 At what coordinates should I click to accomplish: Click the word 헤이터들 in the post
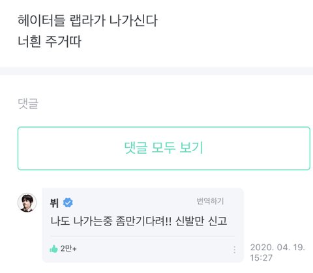click(x=42, y=21)
